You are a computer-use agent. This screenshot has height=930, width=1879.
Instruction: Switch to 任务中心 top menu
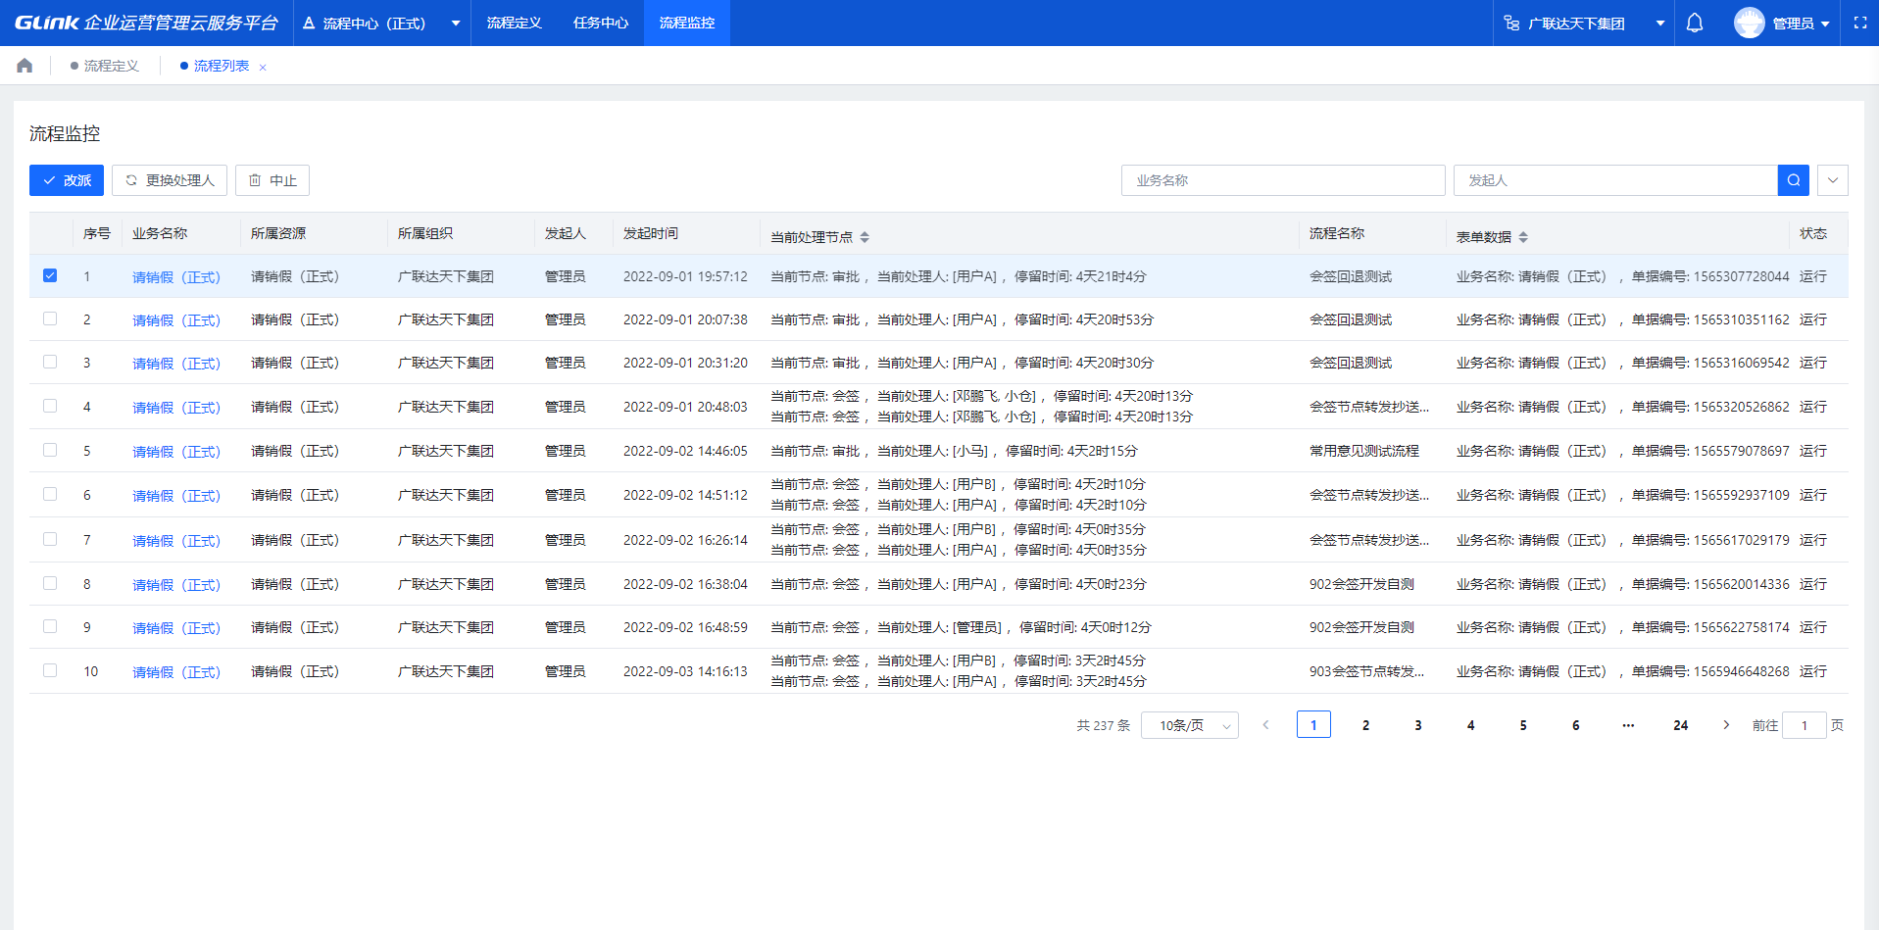click(601, 23)
